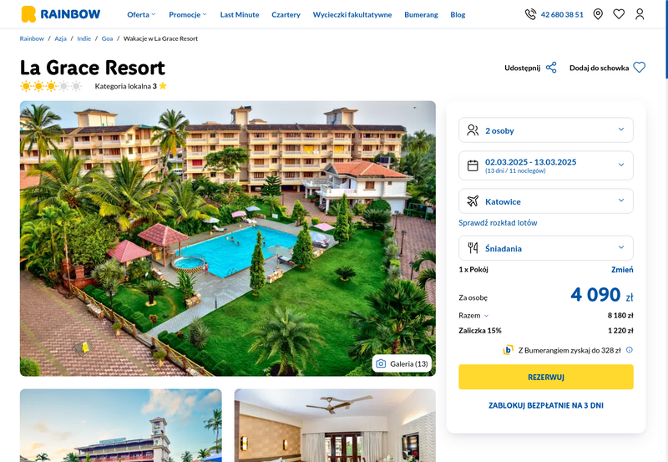The width and height of the screenshot is (668, 462).
Task: Click the camera icon in Galeria button
Action: coord(381,363)
